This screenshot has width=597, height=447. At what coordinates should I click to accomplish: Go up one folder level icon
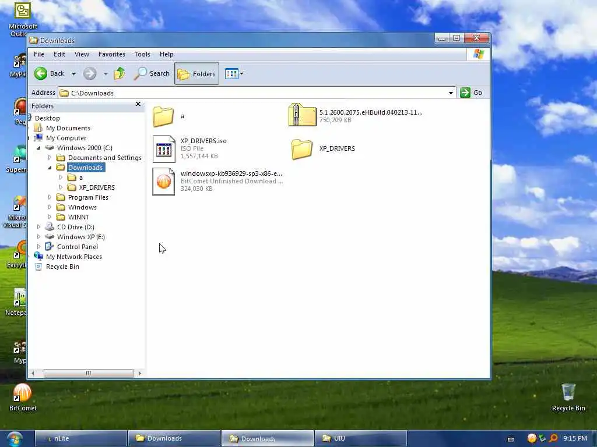point(120,73)
